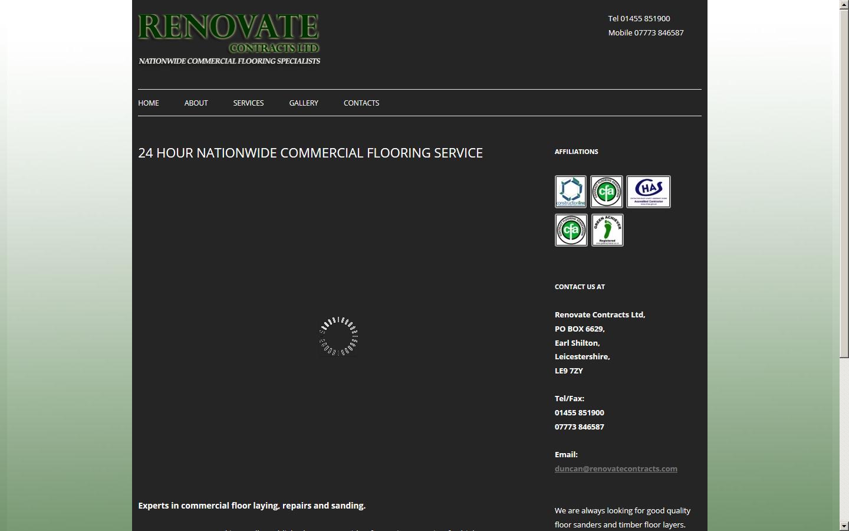Visit the Contacts page

(x=361, y=103)
